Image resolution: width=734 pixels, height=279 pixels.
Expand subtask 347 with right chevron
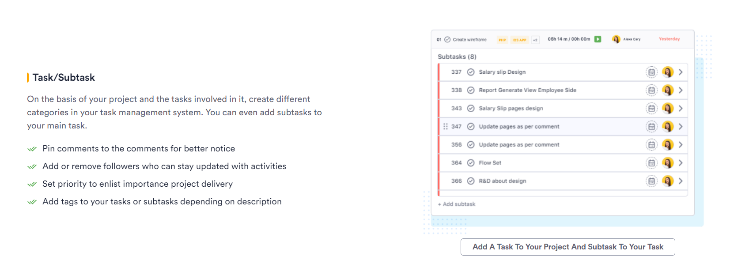pos(681,127)
